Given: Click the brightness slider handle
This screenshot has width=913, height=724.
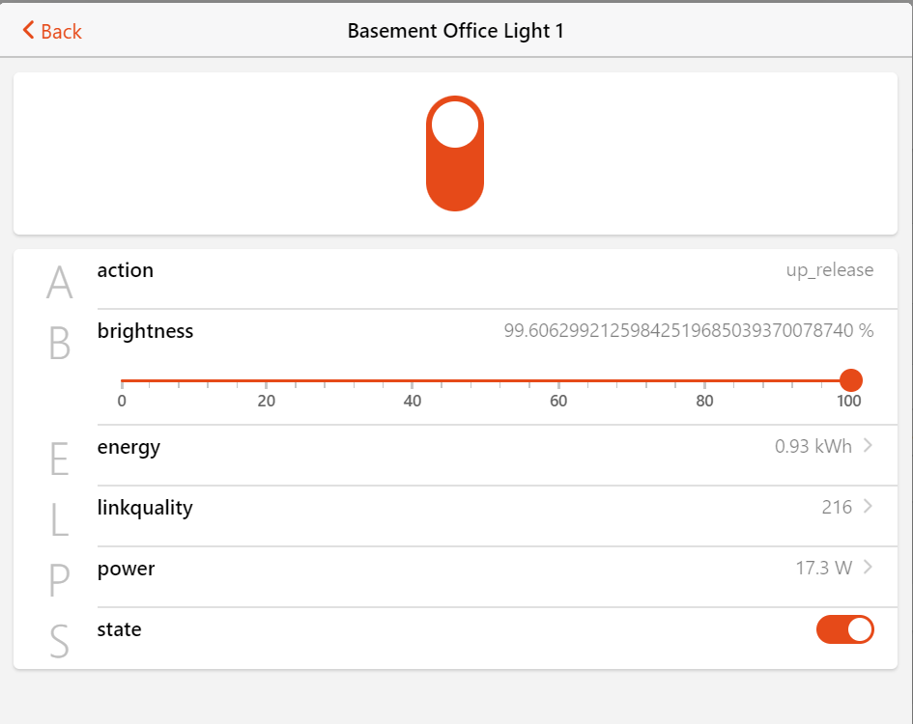Looking at the screenshot, I should pos(850,380).
